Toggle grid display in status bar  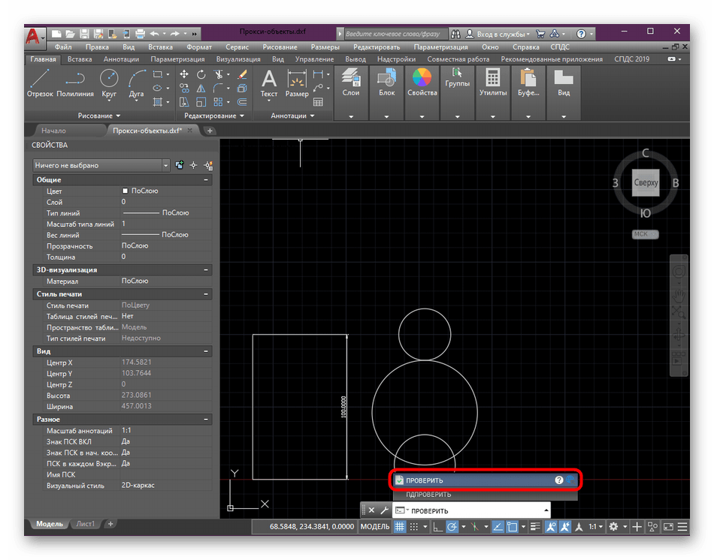click(399, 528)
